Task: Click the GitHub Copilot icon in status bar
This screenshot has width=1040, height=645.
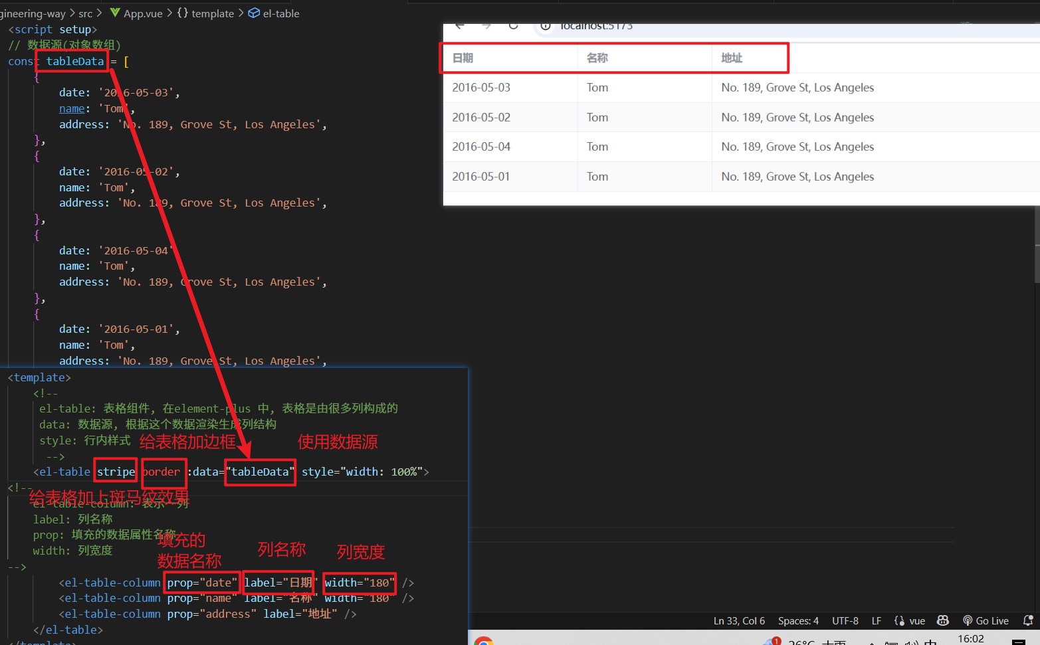Action: pos(943,620)
